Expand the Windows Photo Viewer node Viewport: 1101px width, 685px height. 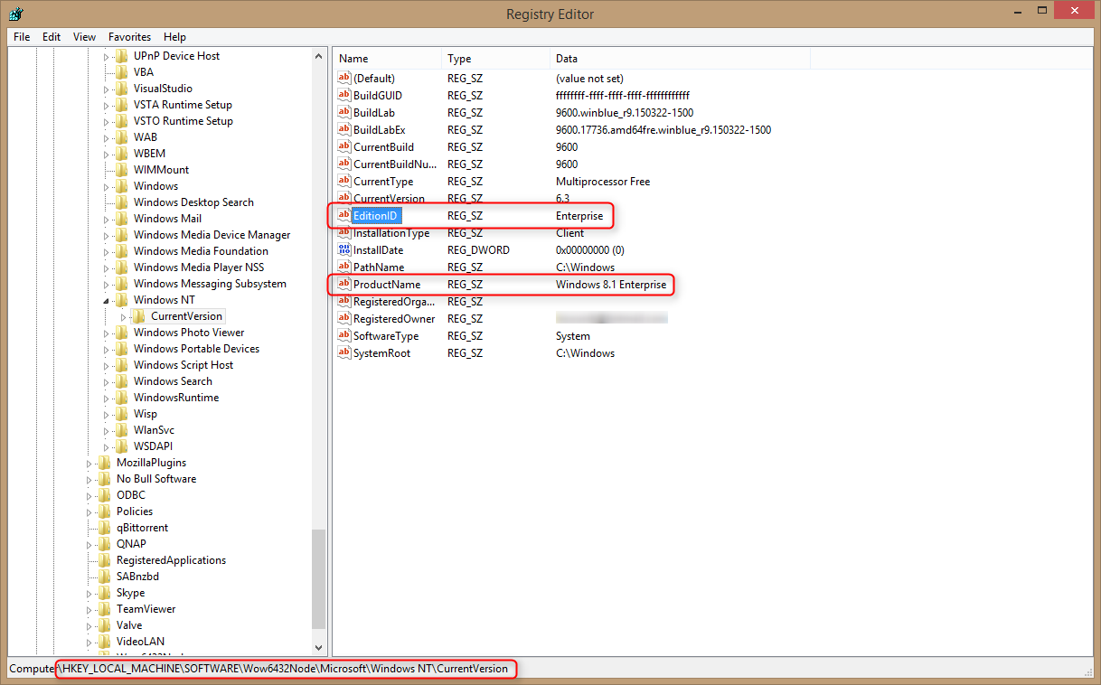pos(107,333)
